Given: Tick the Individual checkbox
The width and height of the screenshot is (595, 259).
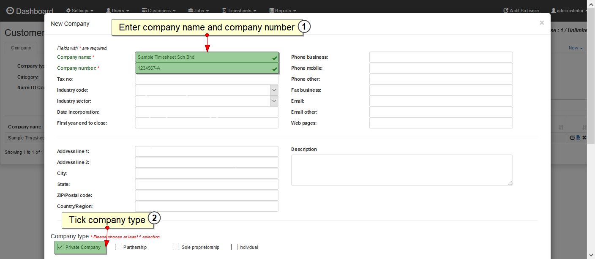Looking at the screenshot, I should tap(234, 247).
